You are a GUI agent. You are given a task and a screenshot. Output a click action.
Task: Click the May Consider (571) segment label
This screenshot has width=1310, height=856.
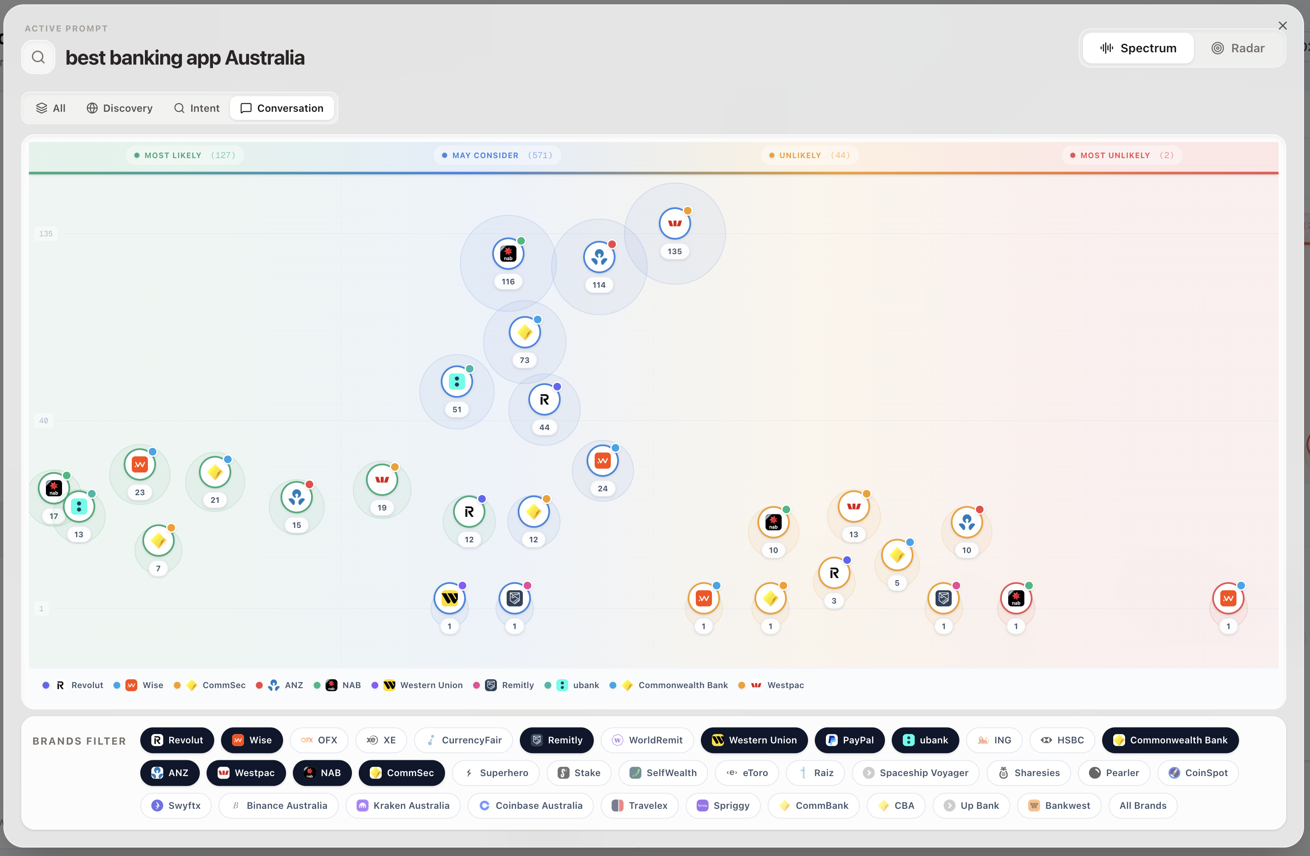pos(497,155)
